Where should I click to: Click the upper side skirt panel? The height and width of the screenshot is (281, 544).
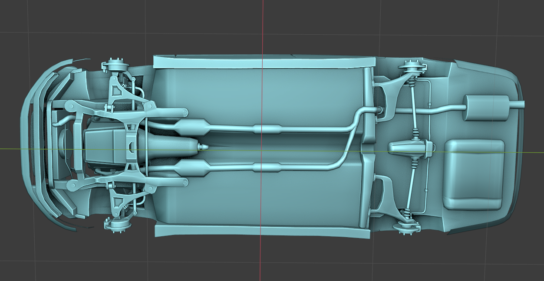tap(264, 62)
